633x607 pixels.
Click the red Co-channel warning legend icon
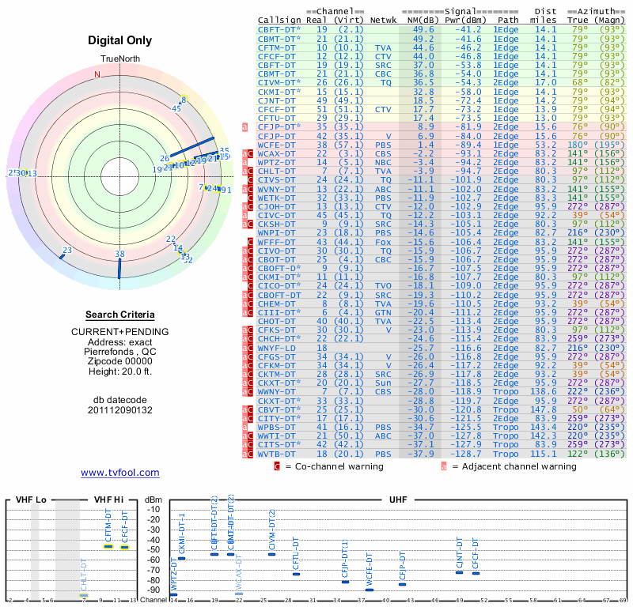click(277, 466)
